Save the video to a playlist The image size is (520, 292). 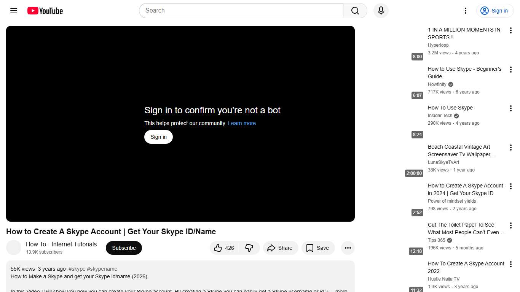[318, 248]
